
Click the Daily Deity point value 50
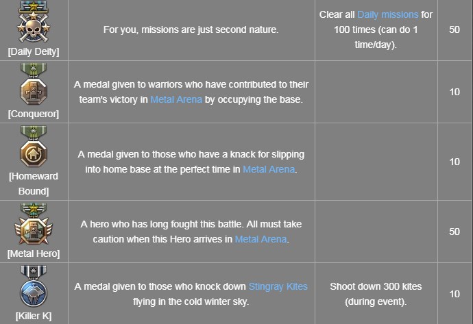454,30
